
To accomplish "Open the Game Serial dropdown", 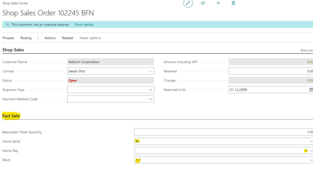I will [311, 141].
